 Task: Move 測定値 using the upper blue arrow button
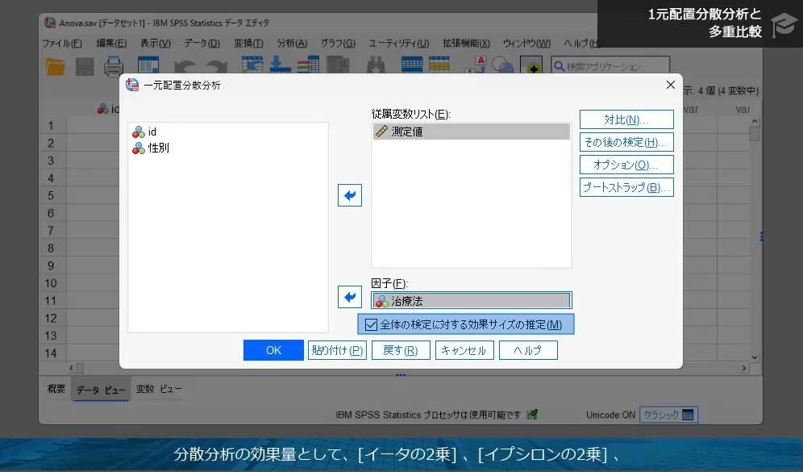pos(349,195)
